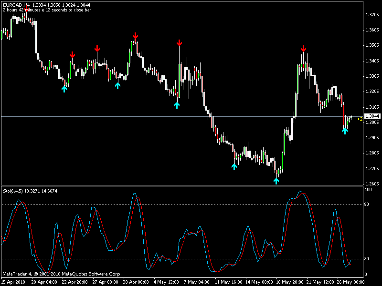Viewport: 382px width, 286px height.
Task: Select the 1.3505 price level label
Action: (372, 45)
